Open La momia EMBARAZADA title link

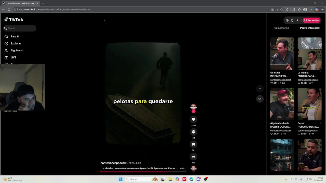pyautogui.click(x=307, y=74)
